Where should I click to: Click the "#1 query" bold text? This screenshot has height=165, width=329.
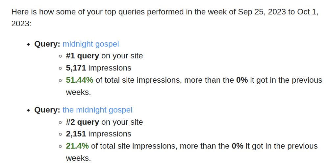point(82,56)
